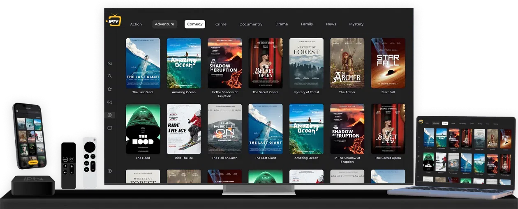Open the Live broadcast icon
Viewport: 518px width, 209px height.
[110, 102]
